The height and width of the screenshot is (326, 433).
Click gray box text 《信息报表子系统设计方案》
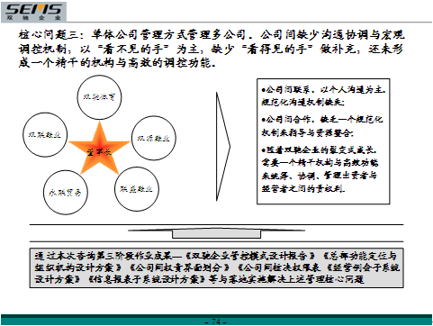(x=147, y=279)
